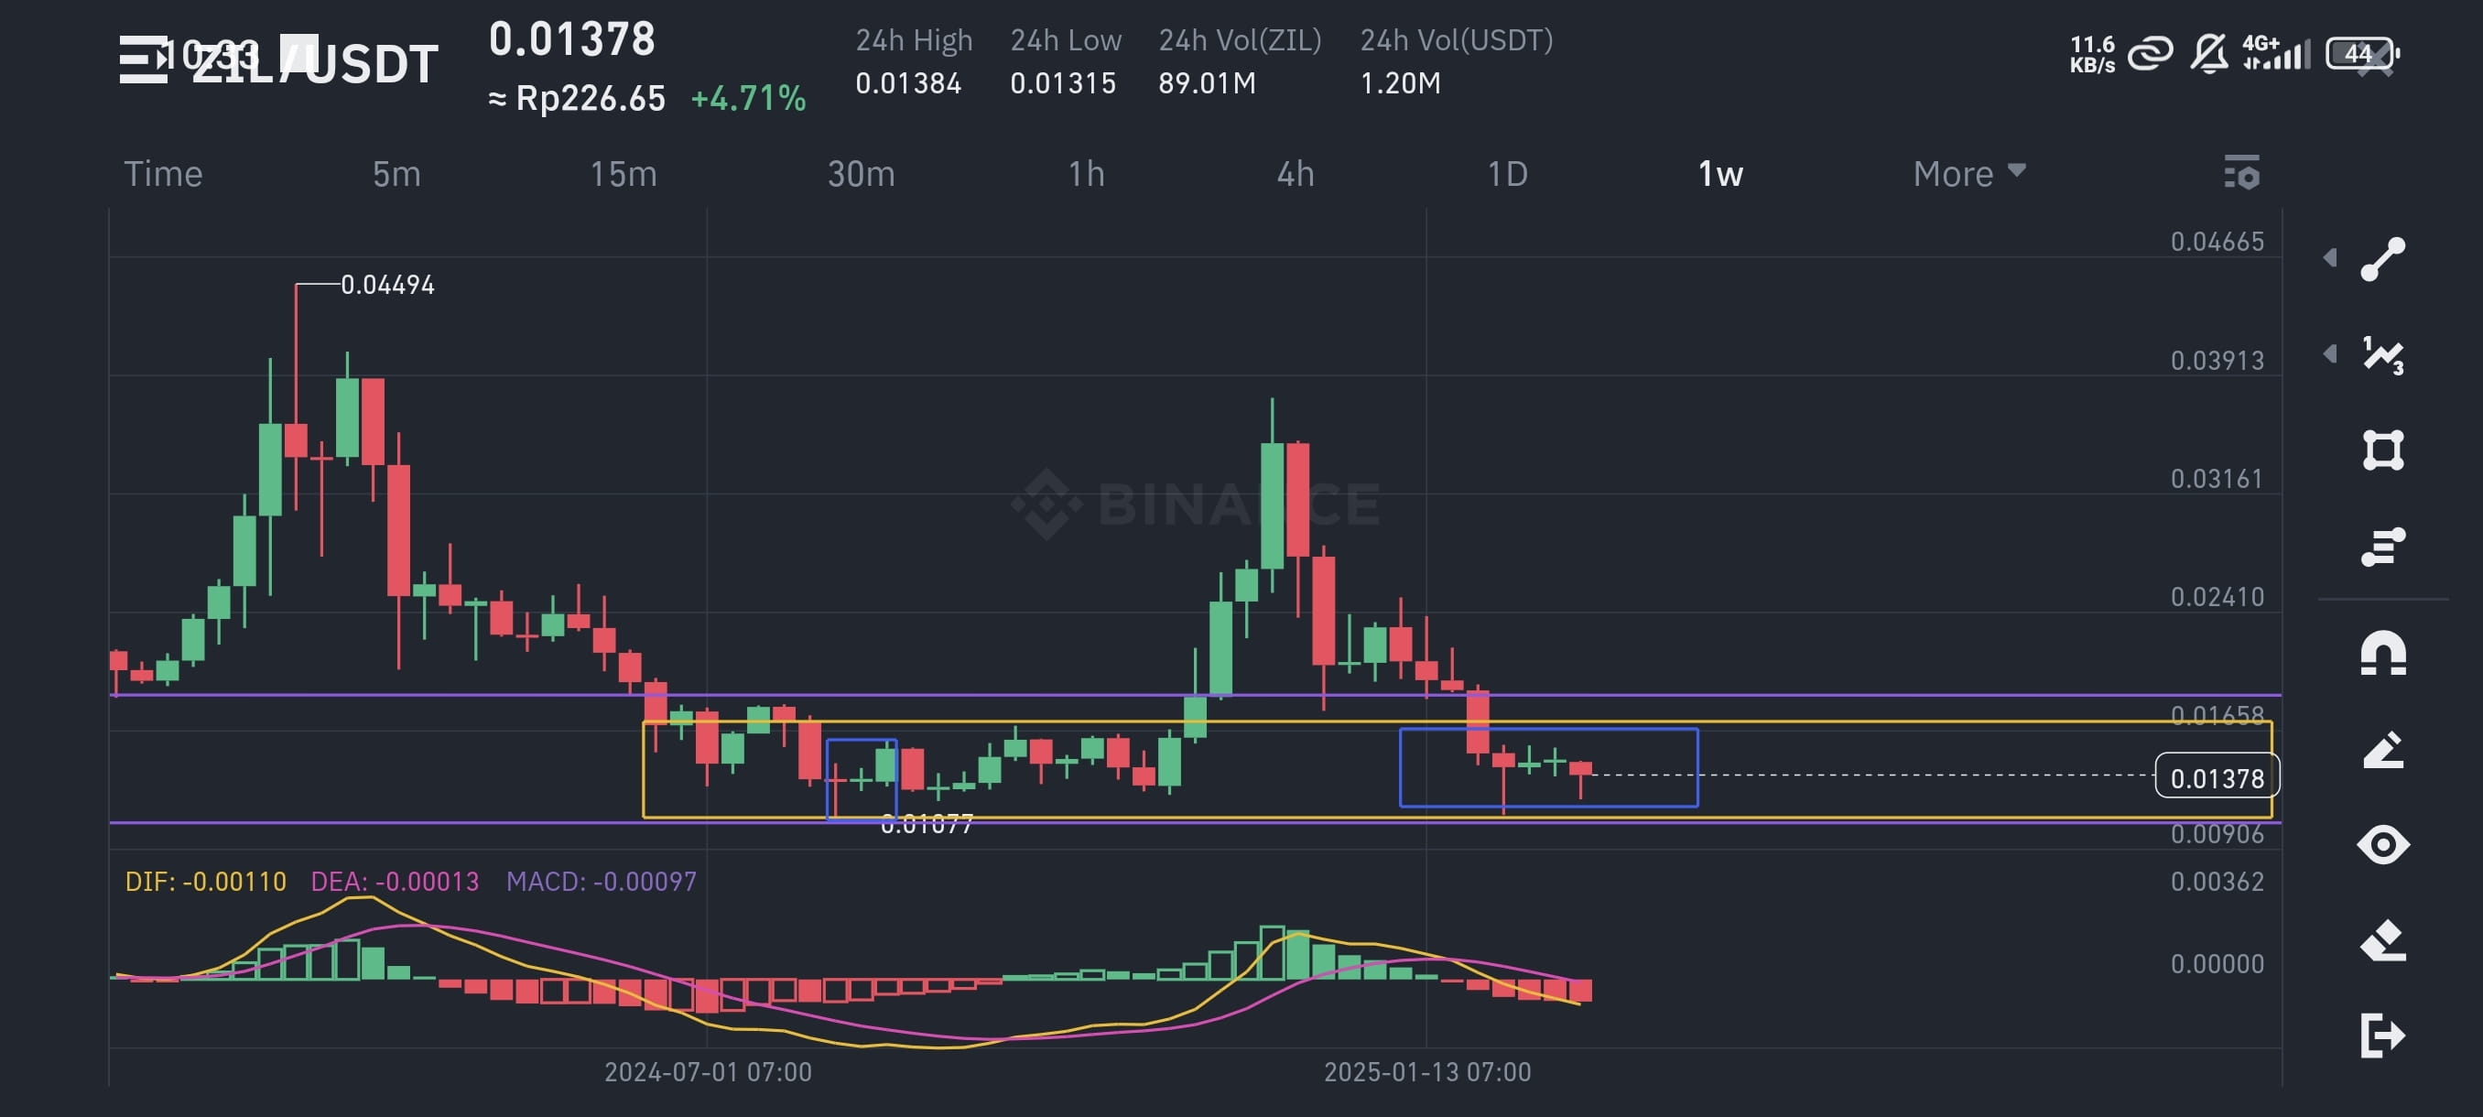Tap the 0.04665 price axis label

tap(2216, 242)
